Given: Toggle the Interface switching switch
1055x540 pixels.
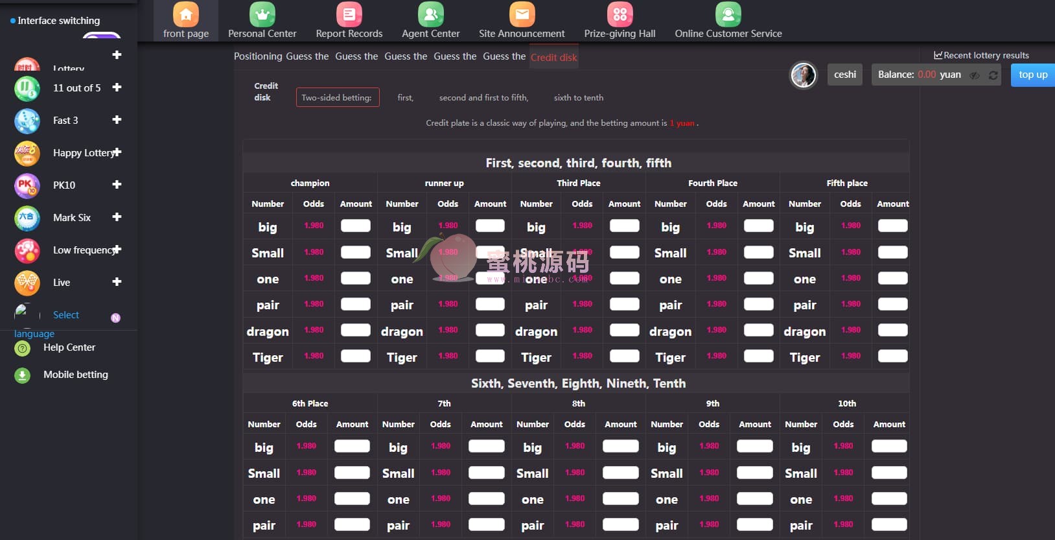Looking at the screenshot, I should 102,36.
